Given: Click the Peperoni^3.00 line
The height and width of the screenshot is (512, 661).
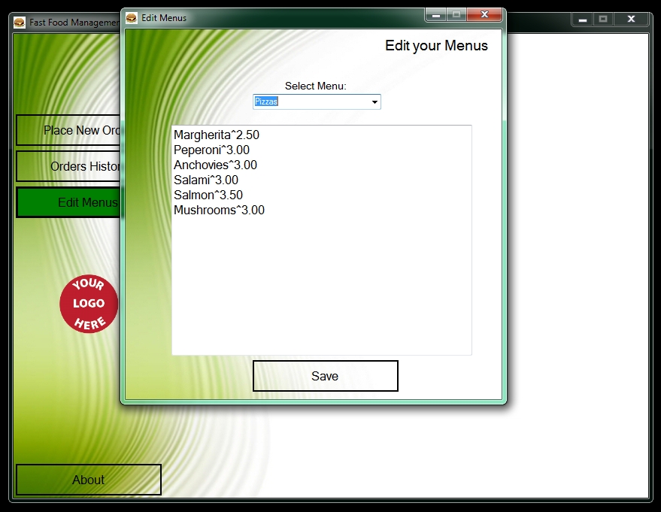Looking at the screenshot, I should click(x=211, y=150).
